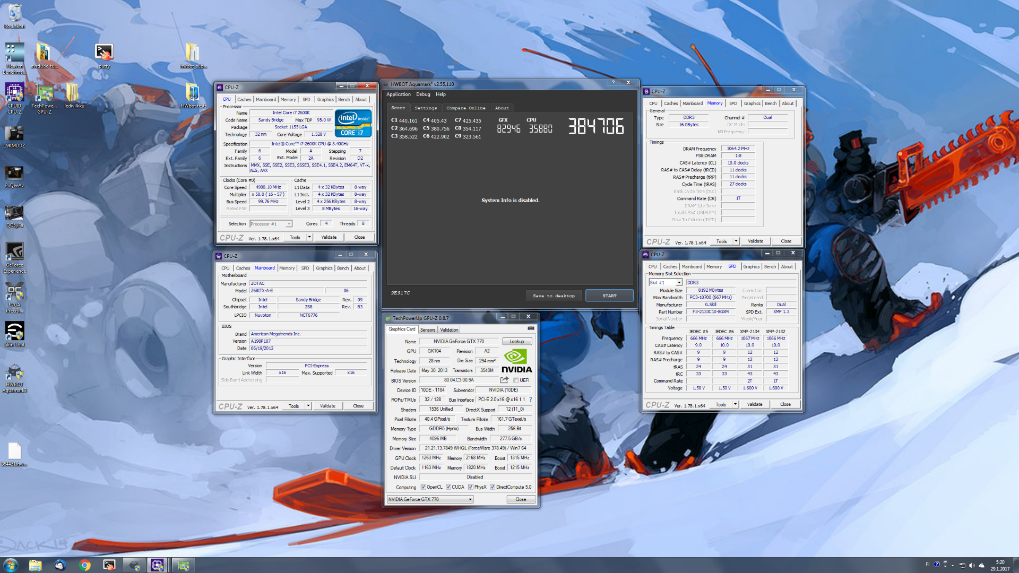Open the Sensors tab in GPU-Z
Image resolution: width=1019 pixels, height=573 pixels.
(428, 329)
